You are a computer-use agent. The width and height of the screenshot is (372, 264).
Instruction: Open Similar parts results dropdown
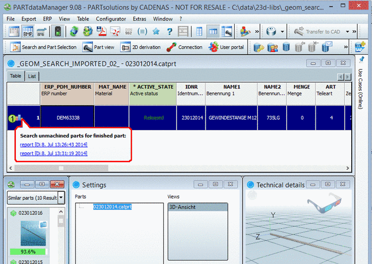tap(61, 198)
